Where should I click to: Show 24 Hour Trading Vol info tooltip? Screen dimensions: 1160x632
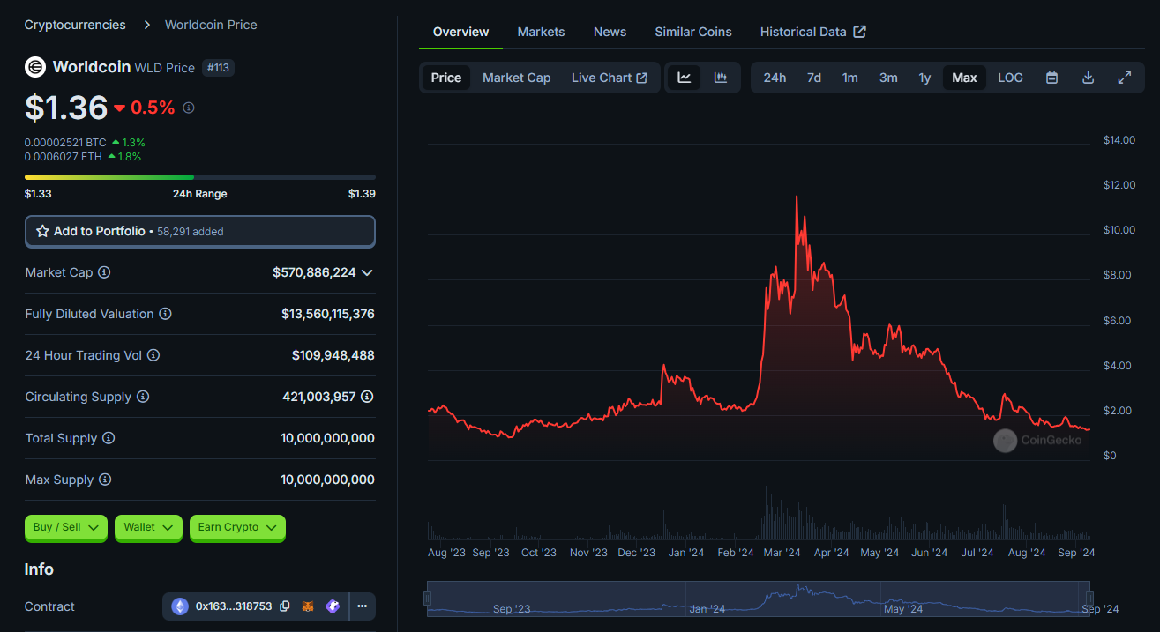click(x=153, y=355)
